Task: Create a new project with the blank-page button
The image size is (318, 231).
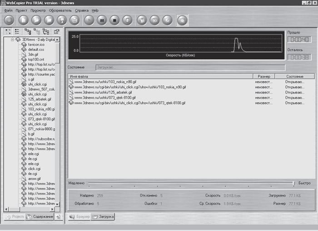Action: coord(24,20)
